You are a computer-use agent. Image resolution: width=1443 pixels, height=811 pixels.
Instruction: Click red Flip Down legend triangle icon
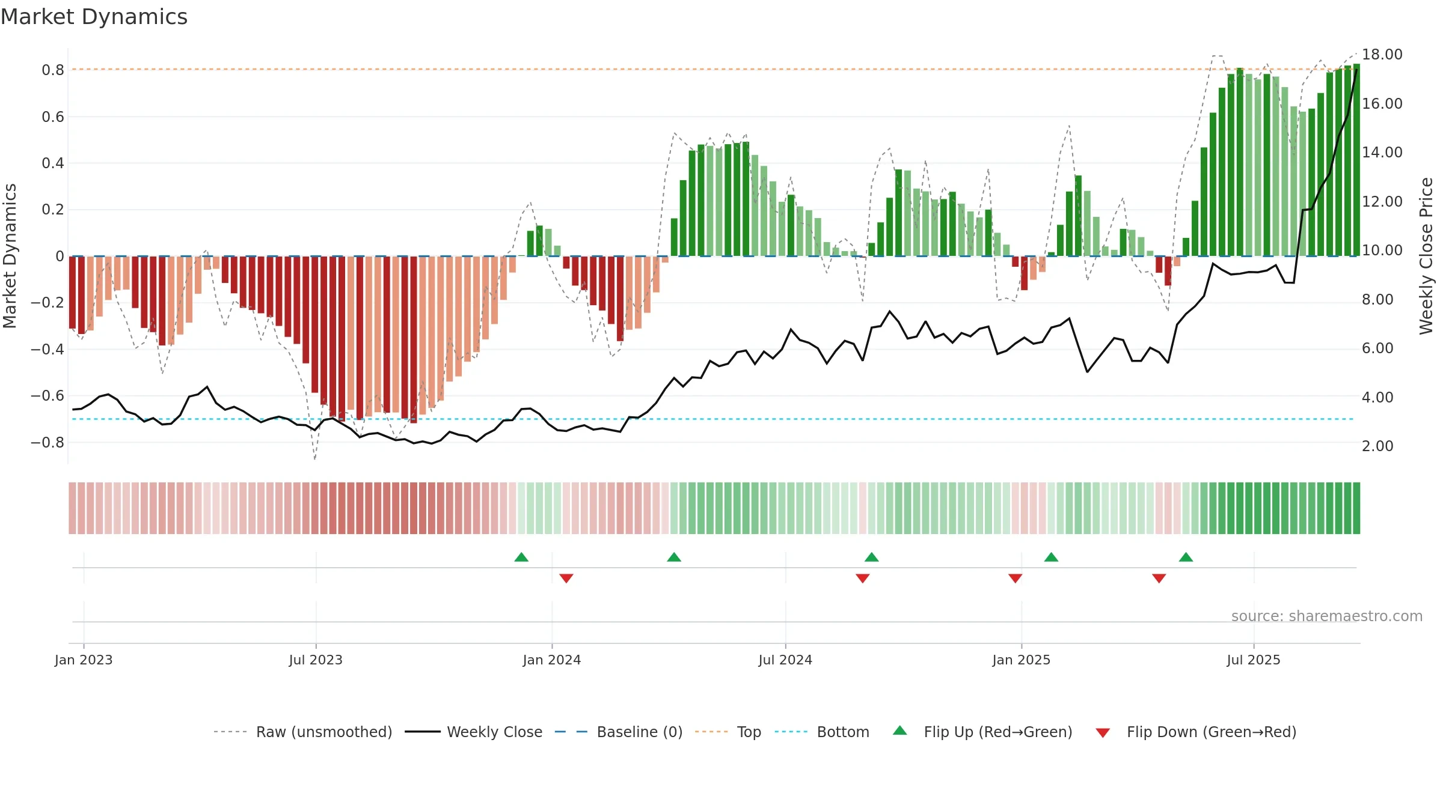tap(1103, 733)
